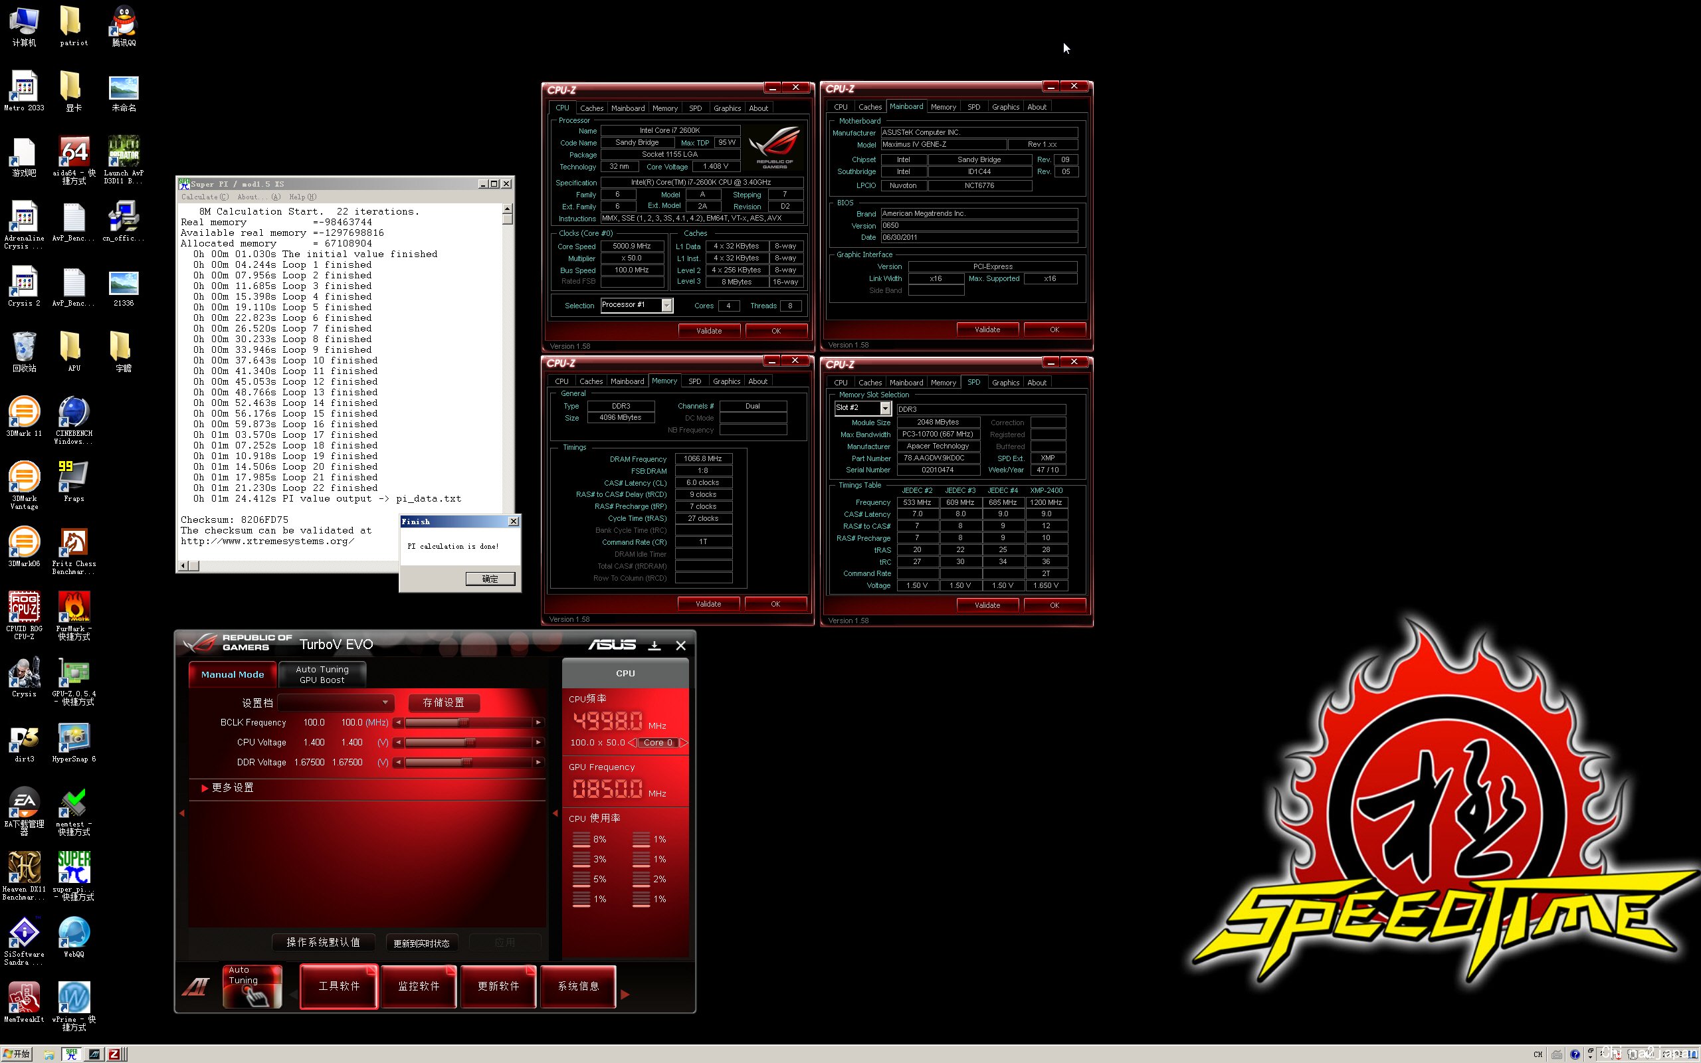Viewport: 1701px width, 1063px height.
Task: Select SPD tab in Memory CPU-Z window
Action: click(694, 381)
